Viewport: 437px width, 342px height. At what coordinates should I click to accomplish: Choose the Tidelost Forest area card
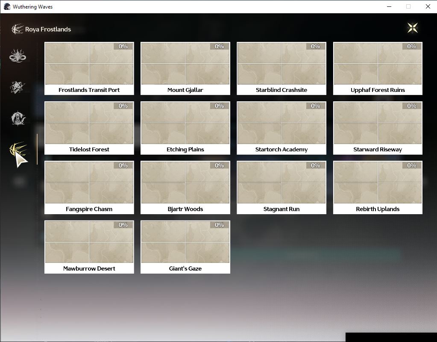tap(89, 128)
